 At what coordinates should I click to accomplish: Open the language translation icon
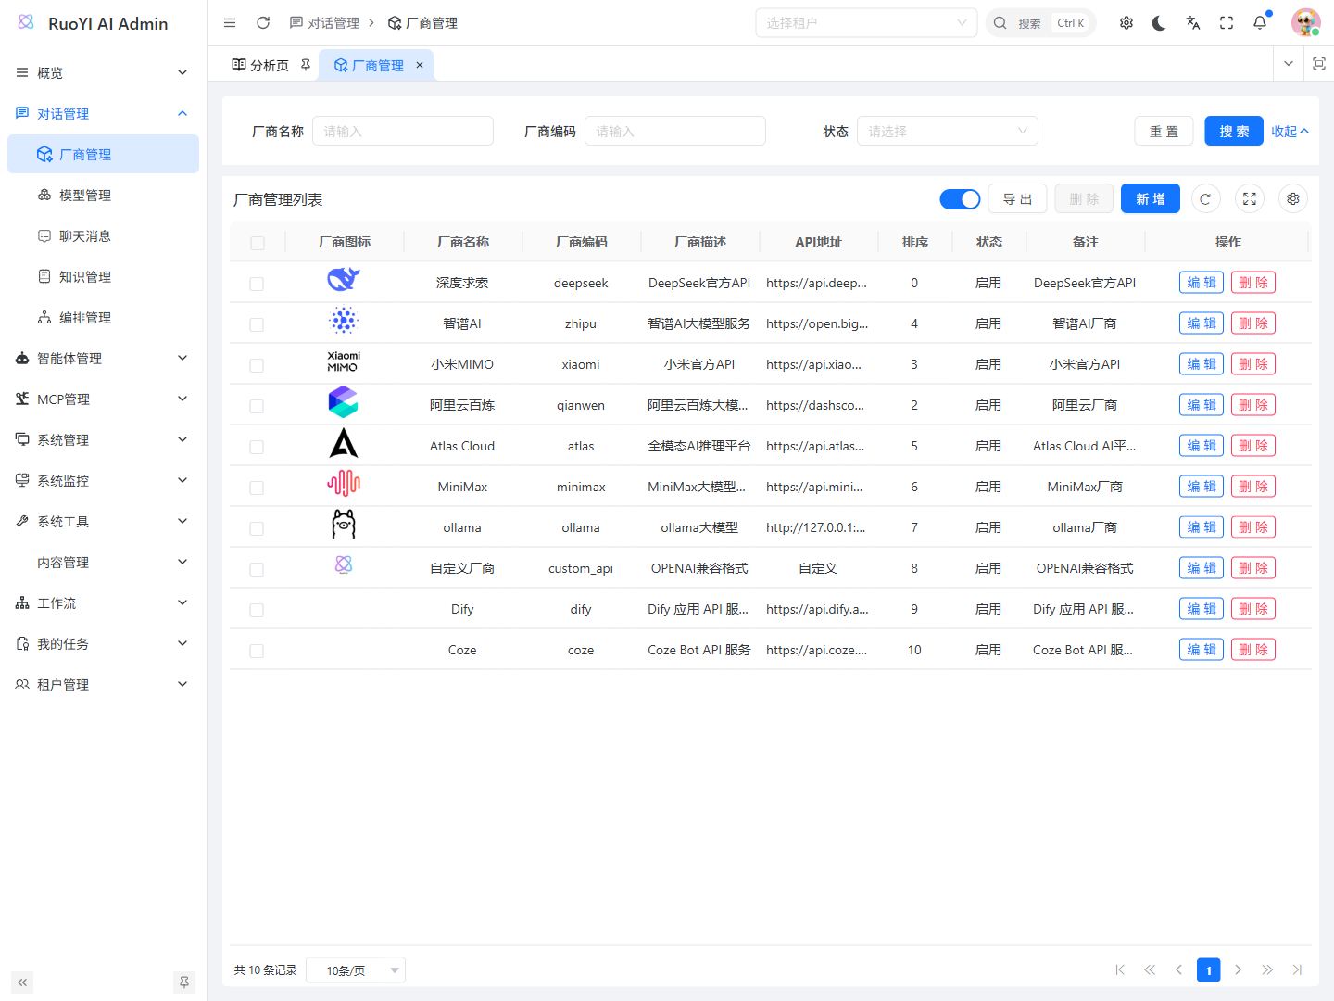coord(1193,23)
